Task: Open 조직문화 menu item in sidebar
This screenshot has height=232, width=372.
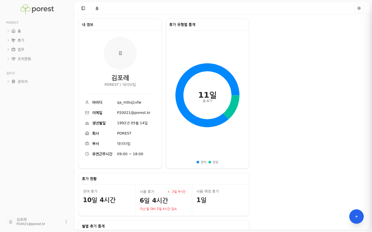Action: pyautogui.click(x=37, y=59)
